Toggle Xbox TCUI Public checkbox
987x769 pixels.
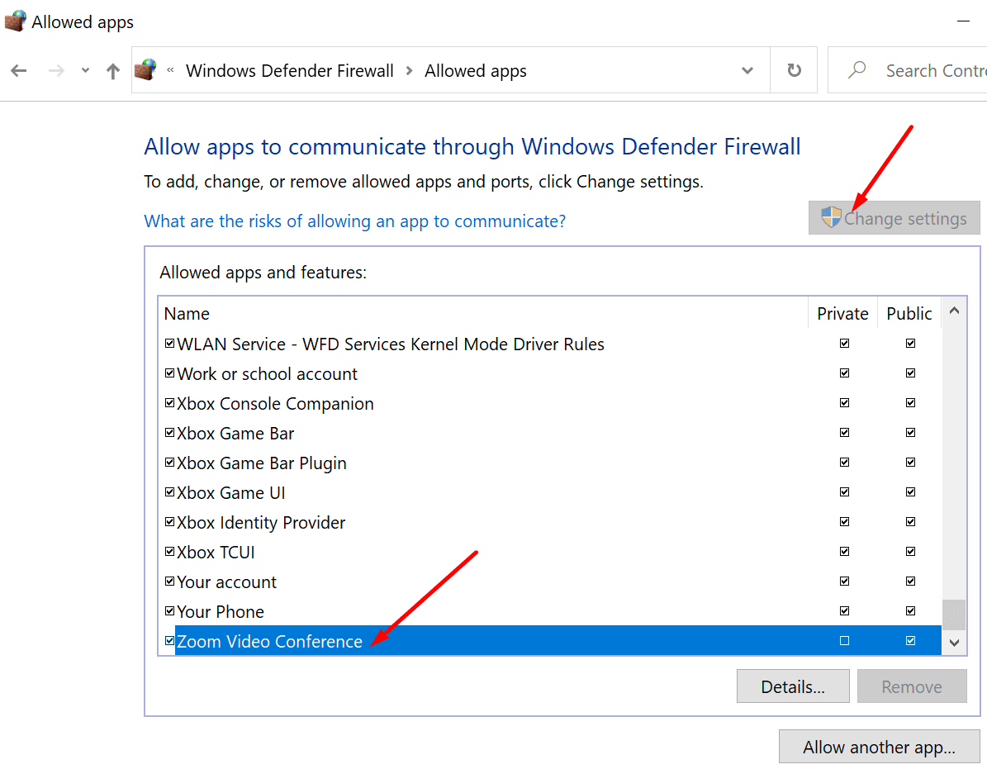point(910,551)
